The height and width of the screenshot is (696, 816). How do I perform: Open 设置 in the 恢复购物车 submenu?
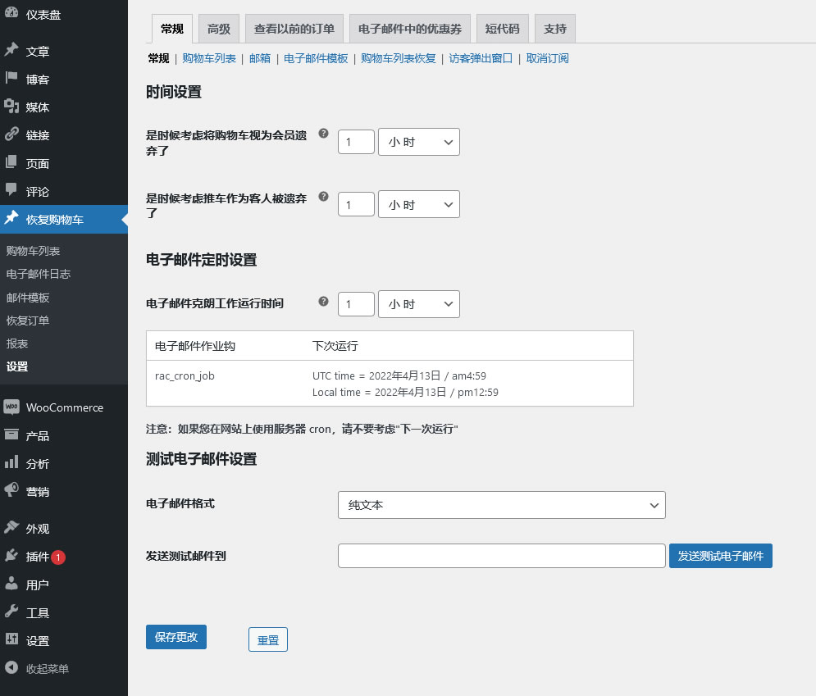tap(17, 366)
